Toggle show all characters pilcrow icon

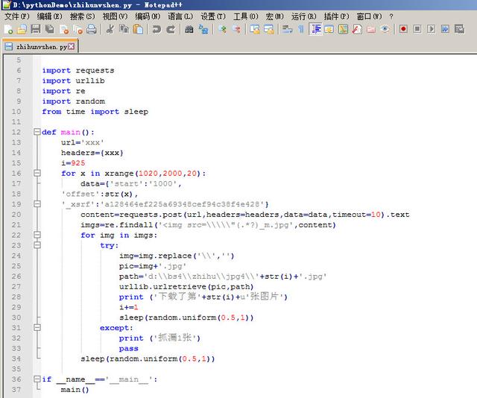[300, 29]
